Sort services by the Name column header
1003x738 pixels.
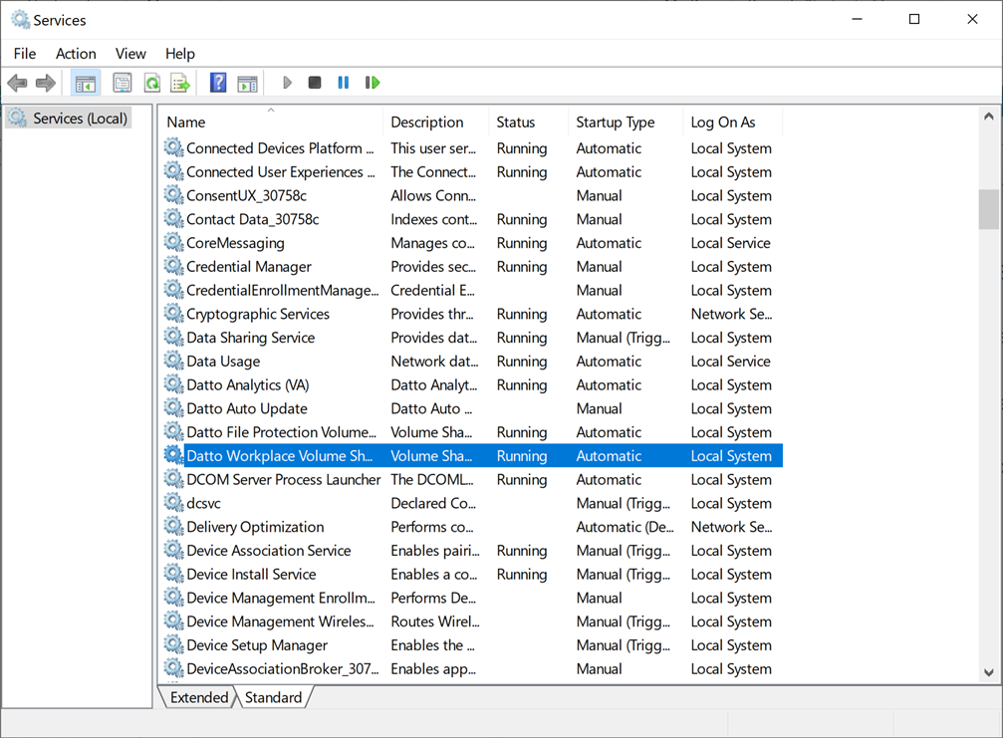coord(186,123)
